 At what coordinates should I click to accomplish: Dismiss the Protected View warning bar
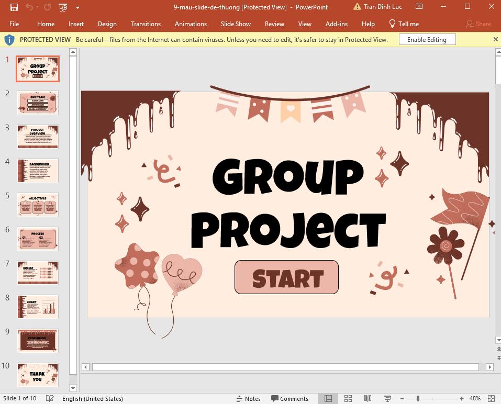[x=495, y=39]
